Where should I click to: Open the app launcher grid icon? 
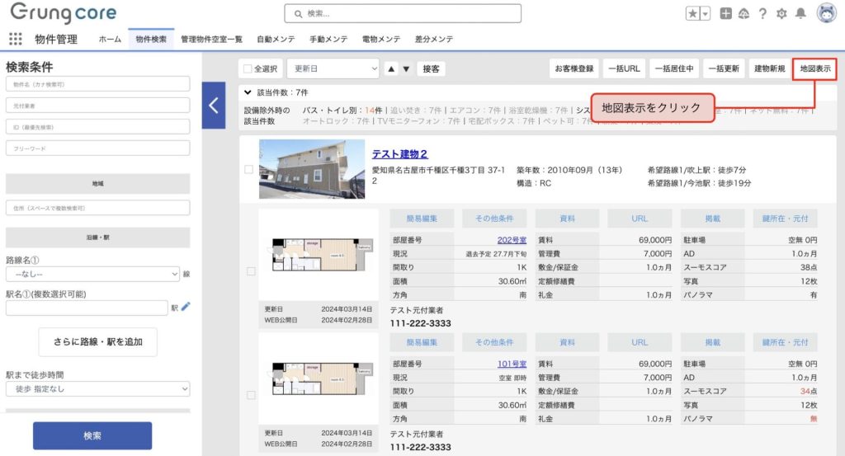tap(16, 39)
